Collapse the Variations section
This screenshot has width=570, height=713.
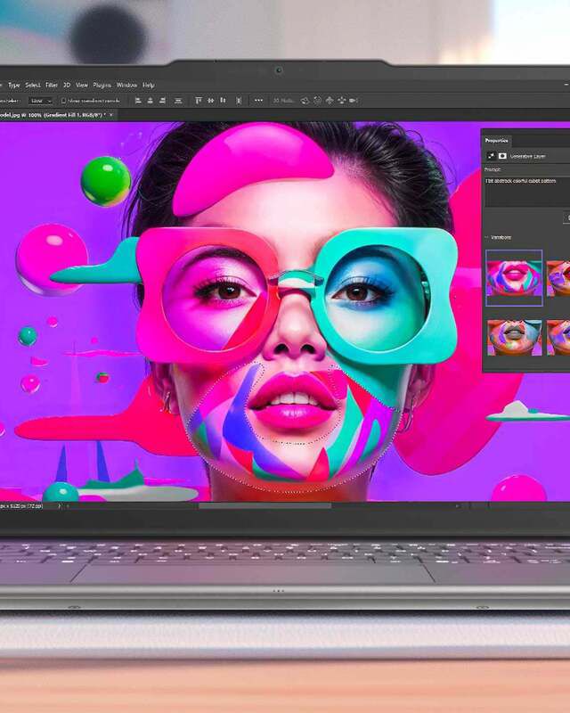click(487, 237)
